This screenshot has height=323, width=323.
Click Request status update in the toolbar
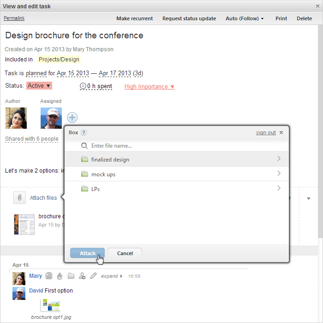pyautogui.click(x=189, y=18)
